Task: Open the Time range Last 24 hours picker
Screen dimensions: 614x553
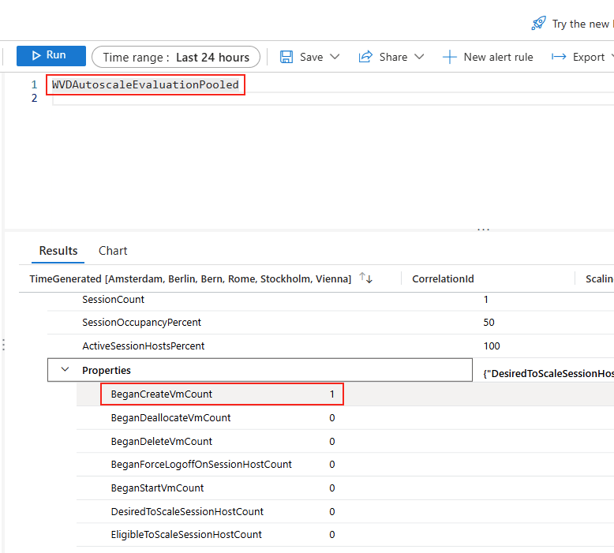Action: (x=176, y=57)
